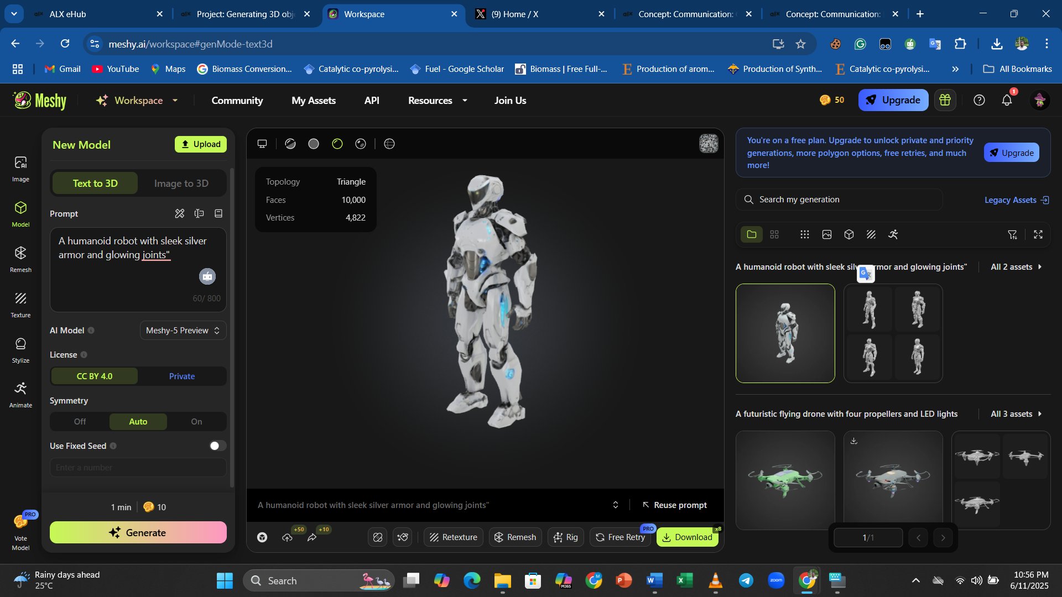The width and height of the screenshot is (1062, 597).
Task: Open the Community menu item
Action: 237,101
